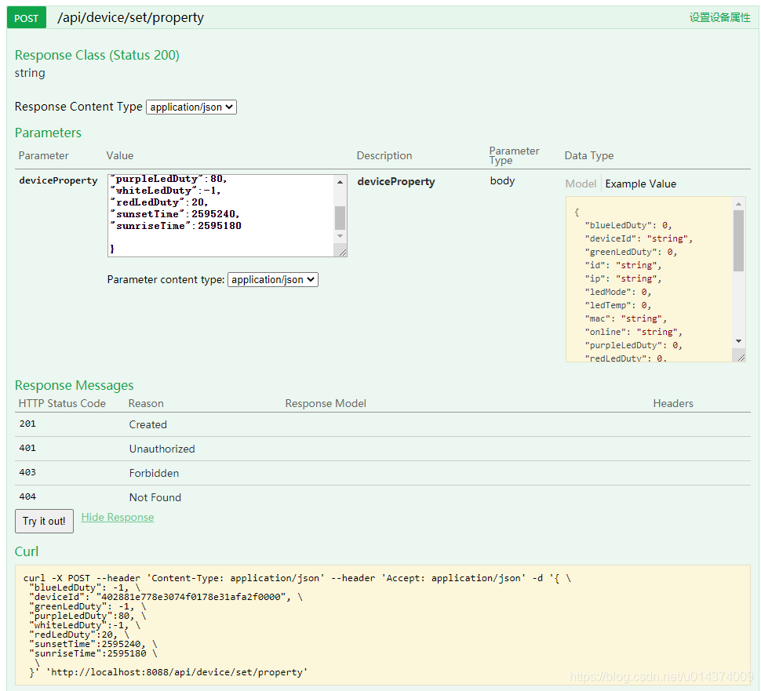Click the Unauthorized reason text
The width and height of the screenshot is (761, 691).
click(x=162, y=449)
